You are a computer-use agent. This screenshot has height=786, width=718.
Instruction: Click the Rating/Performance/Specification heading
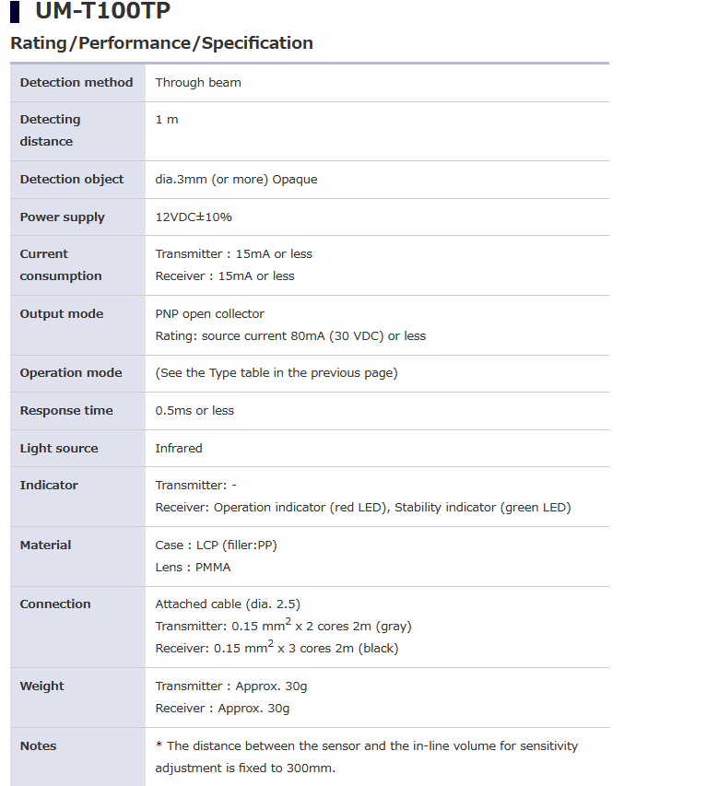161,43
